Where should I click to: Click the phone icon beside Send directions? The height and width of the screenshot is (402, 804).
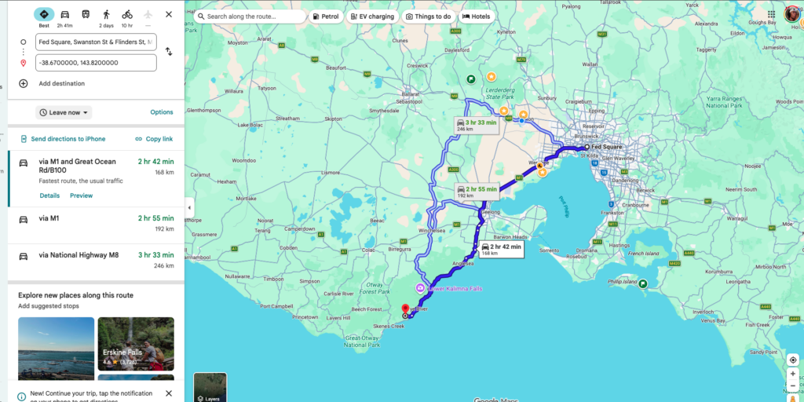click(x=24, y=139)
